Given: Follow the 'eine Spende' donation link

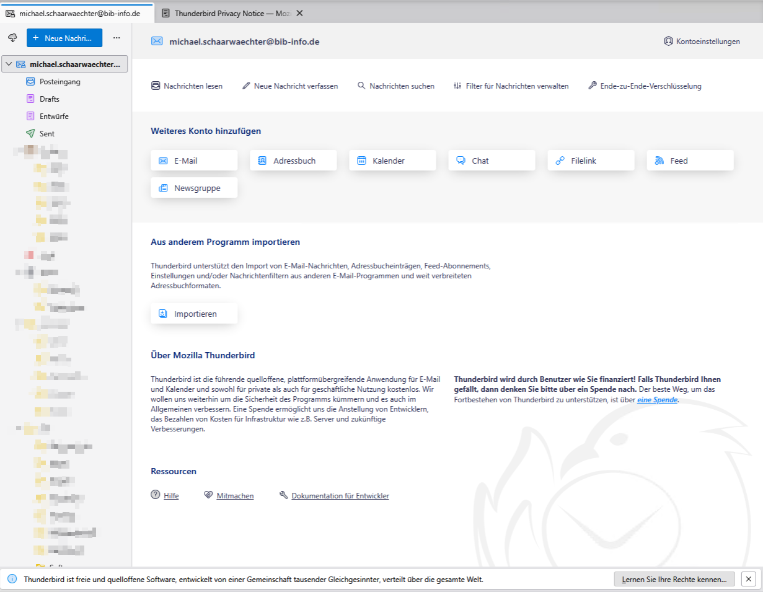Looking at the screenshot, I should click(x=657, y=400).
